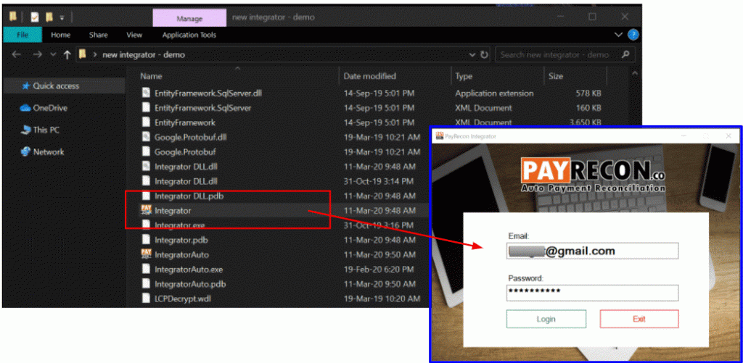Select the Google.Protobuf.dll file
The height and width of the screenshot is (363, 743).
[x=191, y=137]
